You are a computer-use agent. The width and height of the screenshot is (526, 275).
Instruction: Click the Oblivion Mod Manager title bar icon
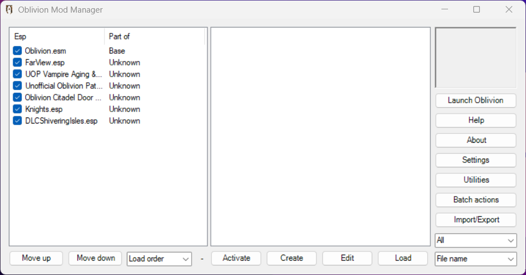pos(9,10)
